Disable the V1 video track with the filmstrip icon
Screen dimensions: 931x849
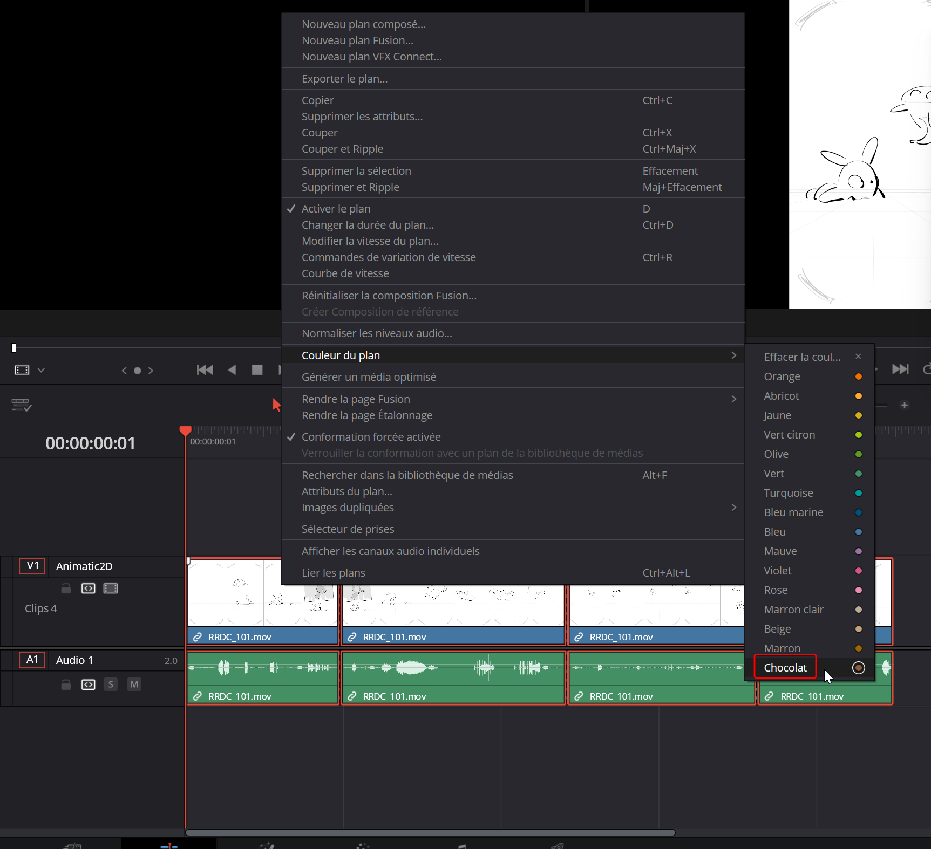coord(111,588)
